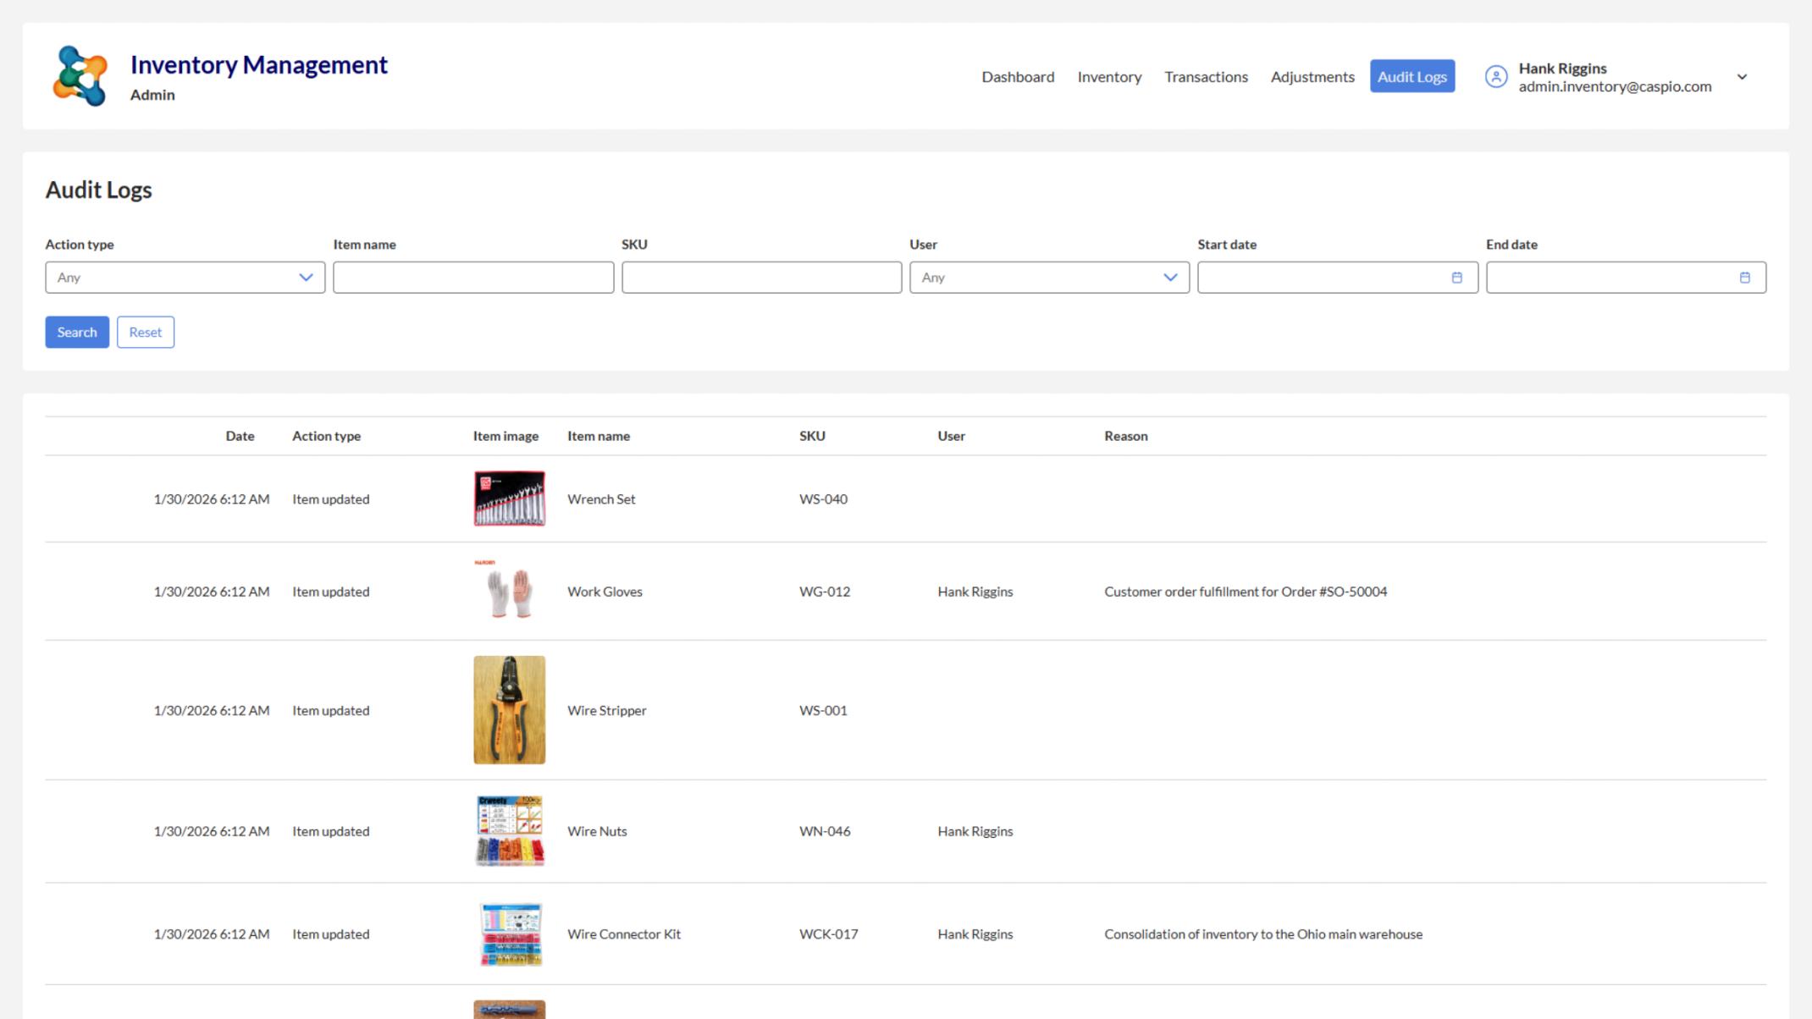Select the Audit Logs tab
Screen dimensions: 1812x1019
click(1412, 76)
